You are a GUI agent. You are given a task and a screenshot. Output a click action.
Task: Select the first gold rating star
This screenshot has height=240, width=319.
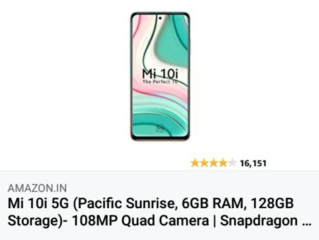pos(195,163)
